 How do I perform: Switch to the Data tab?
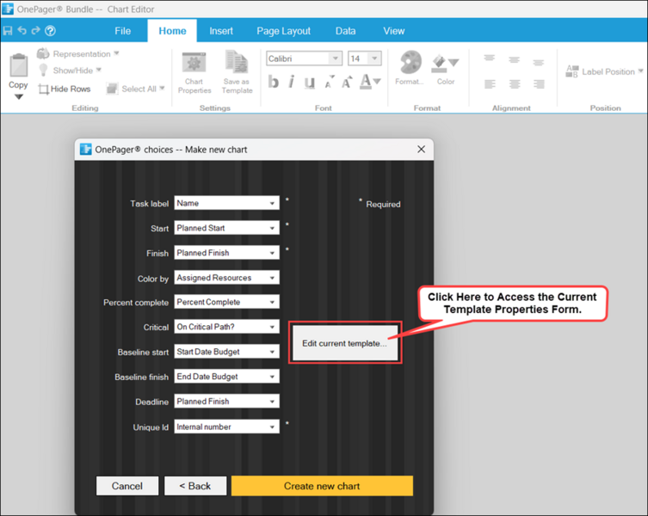coord(345,31)
